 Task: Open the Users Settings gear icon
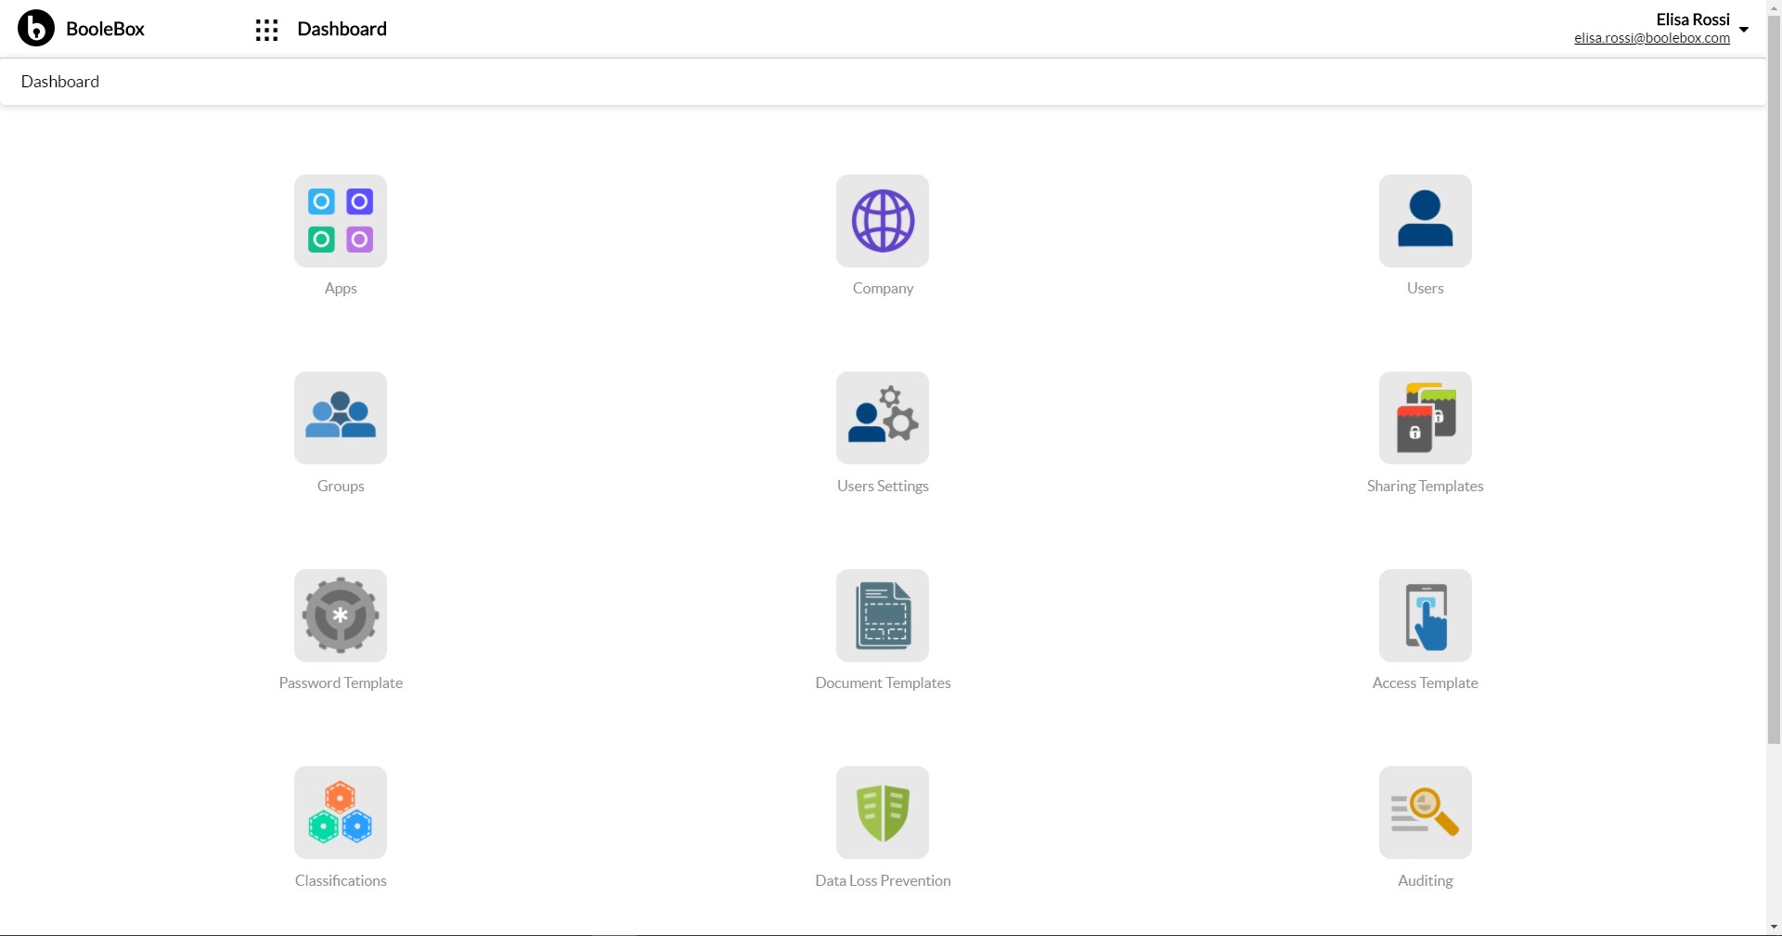coord(882,417)
